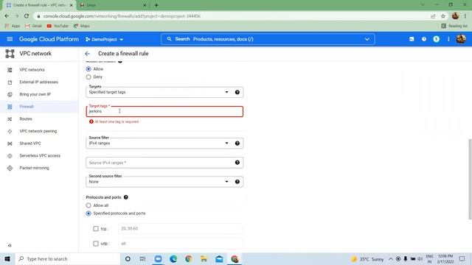
Task: Focus the Windows taskbar search box
Action: click(x=68, y=258)
